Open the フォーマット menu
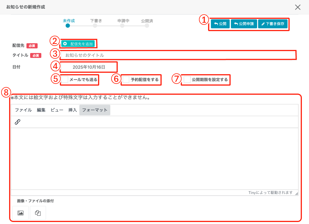The height and width of the screenshot is (224, 309). 95,110
